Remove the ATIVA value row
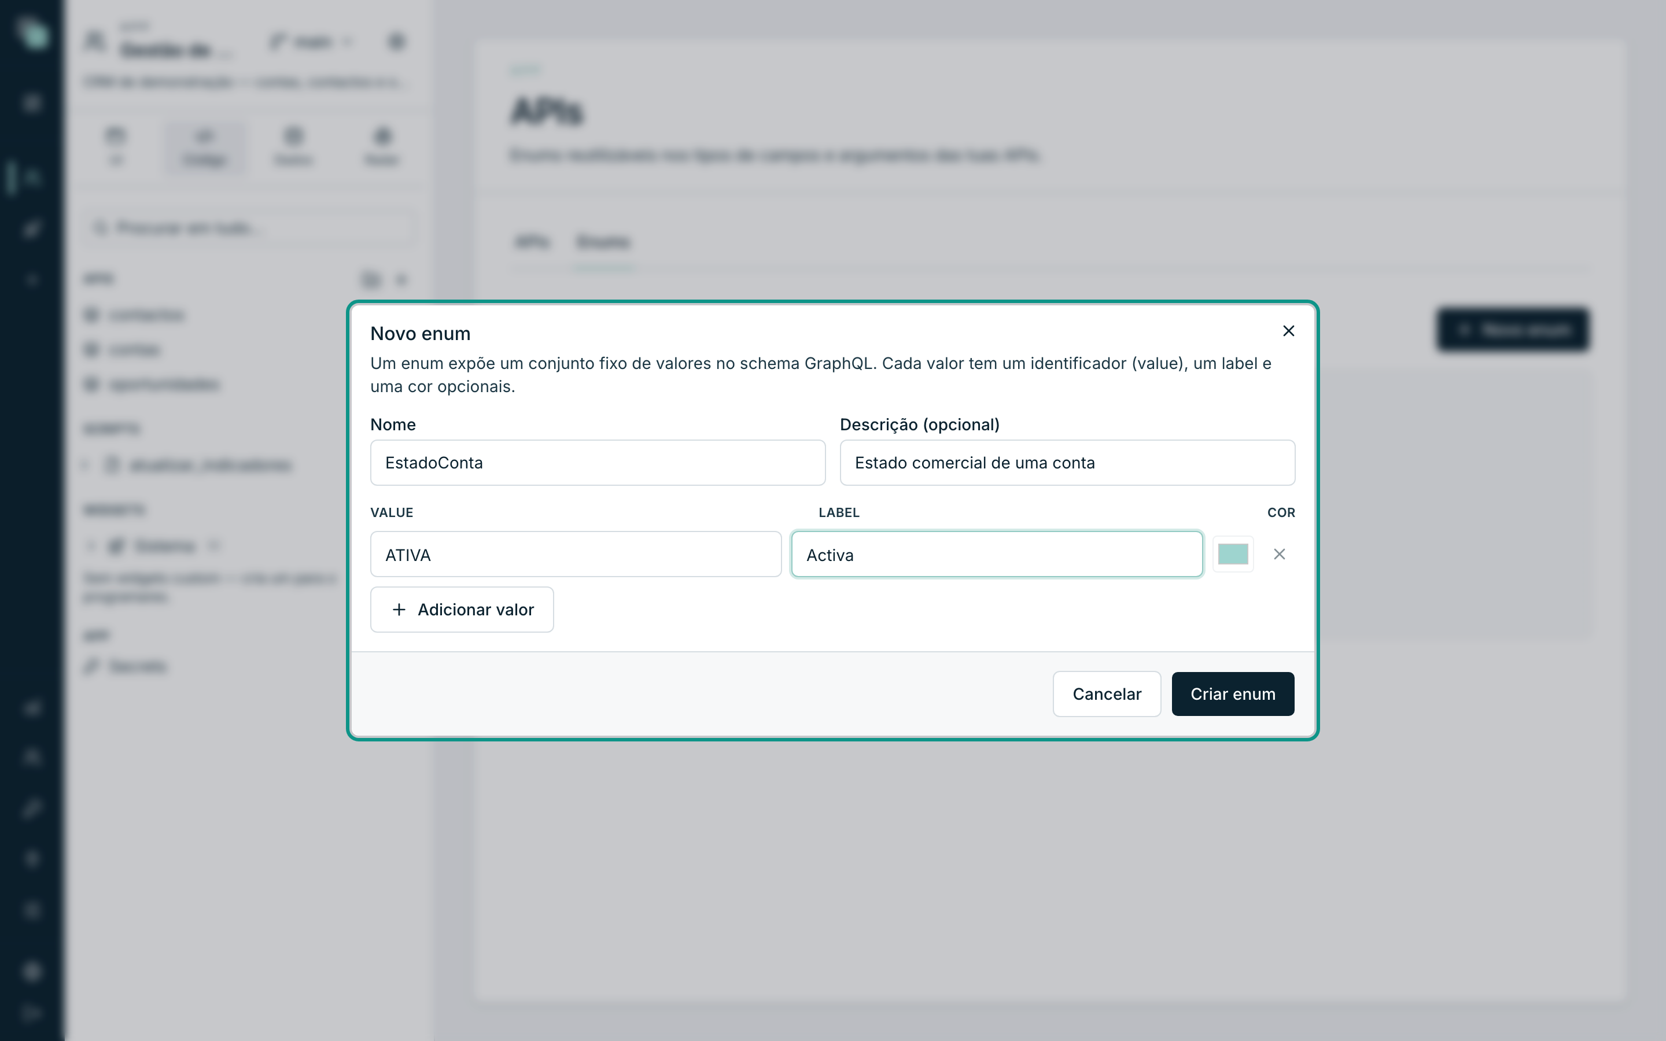Image resolution: width=1666 pixels, height=1041 pixels. (x=1279, y=554)
